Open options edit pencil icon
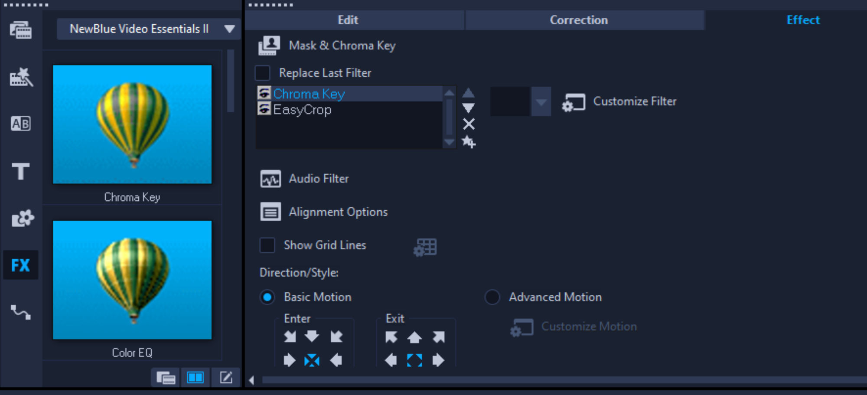This screenshot has width=867, height=395. click(x=226, y=377)
